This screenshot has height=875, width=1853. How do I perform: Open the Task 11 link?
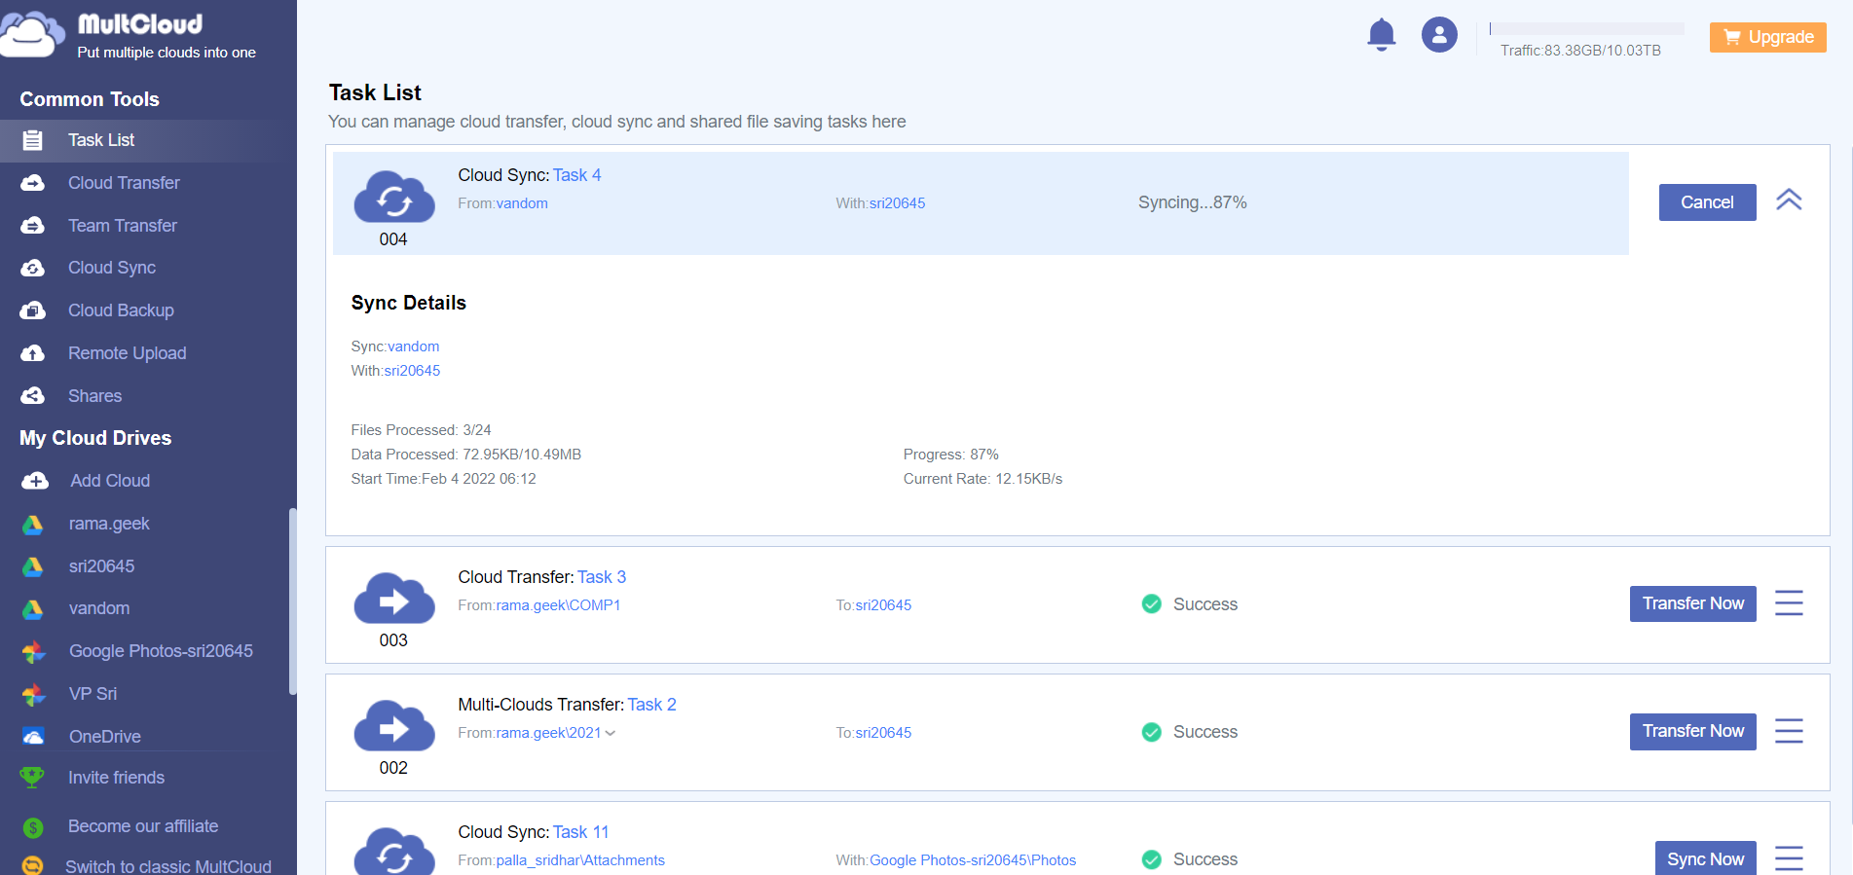pos(580,832)
